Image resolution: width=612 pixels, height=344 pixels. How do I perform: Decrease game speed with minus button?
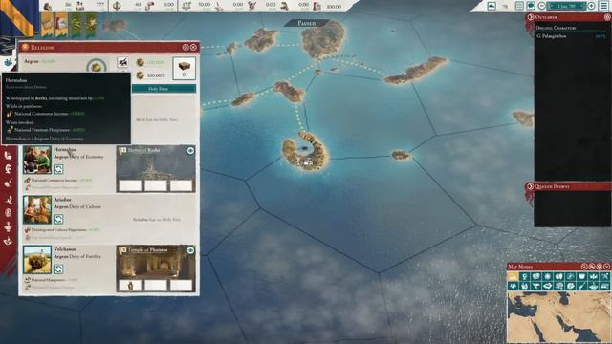(541, 6)
